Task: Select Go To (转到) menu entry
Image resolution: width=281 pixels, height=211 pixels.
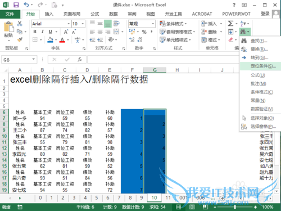Action: coord(260,57)
